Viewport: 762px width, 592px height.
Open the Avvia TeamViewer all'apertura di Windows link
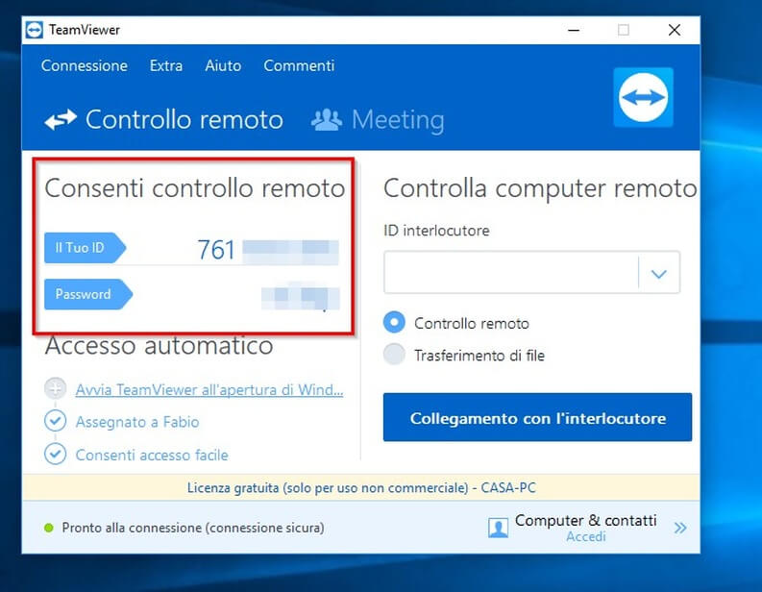[x=209, y=390]
